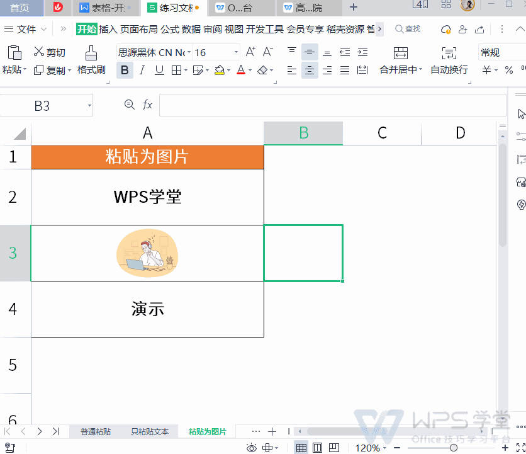Click the Paste clipboard icon
This screenshot has width=526, height=454.
point(14,53)
